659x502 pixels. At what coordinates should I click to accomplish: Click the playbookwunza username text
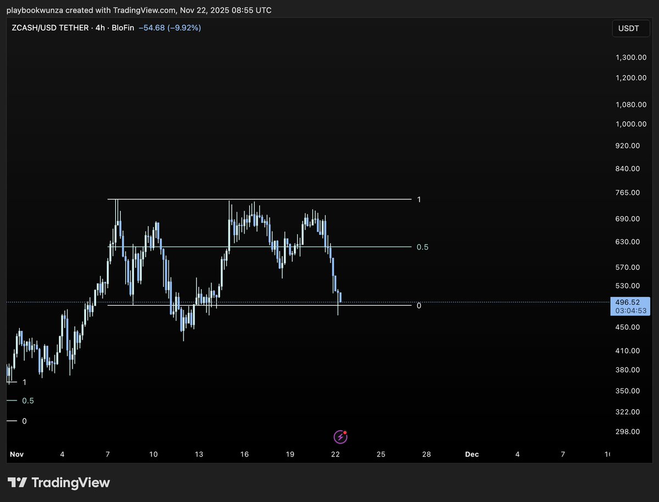(34, 10)
